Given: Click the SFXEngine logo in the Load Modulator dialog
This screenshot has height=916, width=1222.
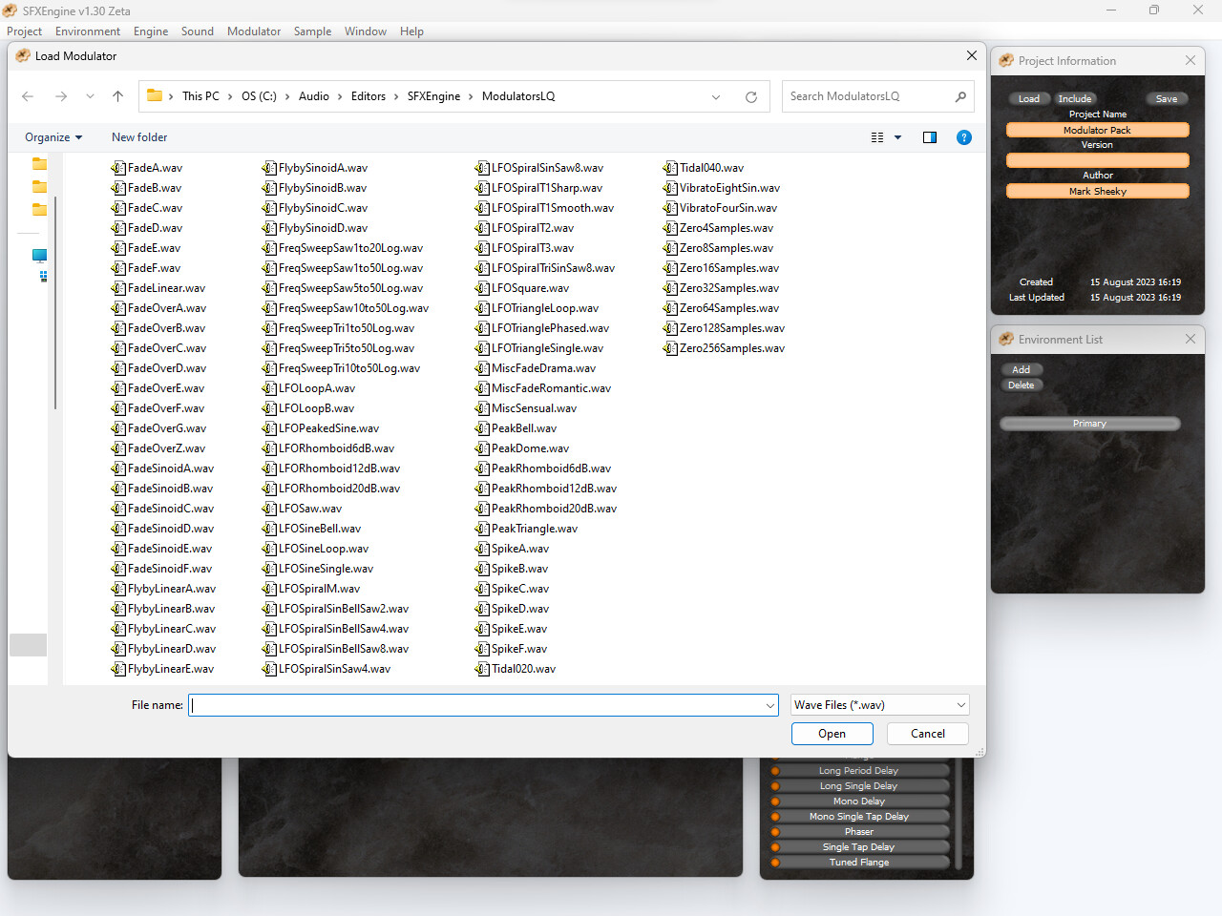Looking at the screenshot, I should (x=21, y=56).
